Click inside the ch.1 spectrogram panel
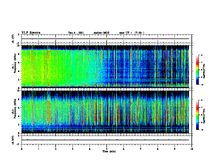The image size is (216, 167). point(107,67)
